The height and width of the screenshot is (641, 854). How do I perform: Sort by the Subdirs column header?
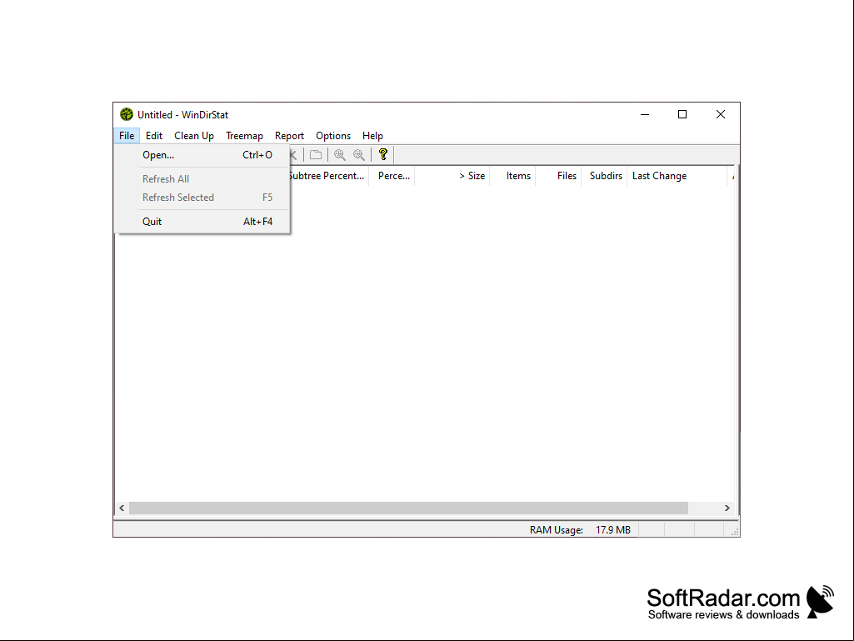(605, 176)
